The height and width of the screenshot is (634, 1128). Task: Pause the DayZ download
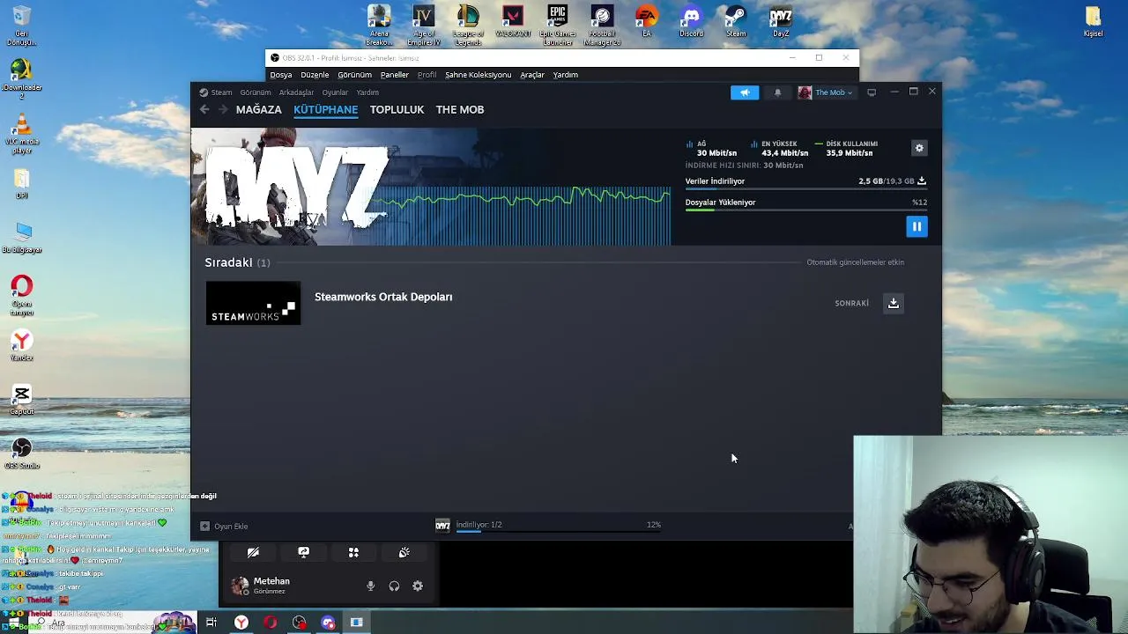[x=916, y=226]
